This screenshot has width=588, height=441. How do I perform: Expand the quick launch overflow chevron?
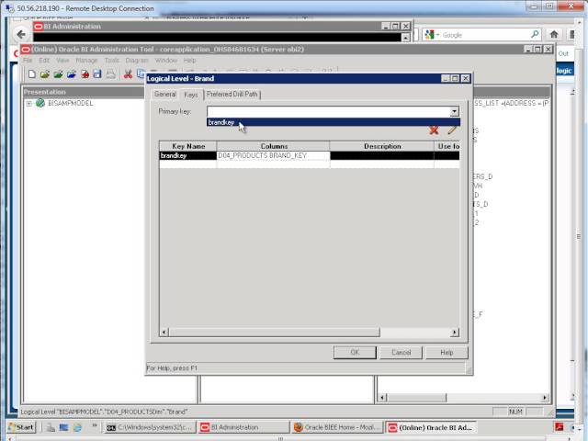point(94,425)
